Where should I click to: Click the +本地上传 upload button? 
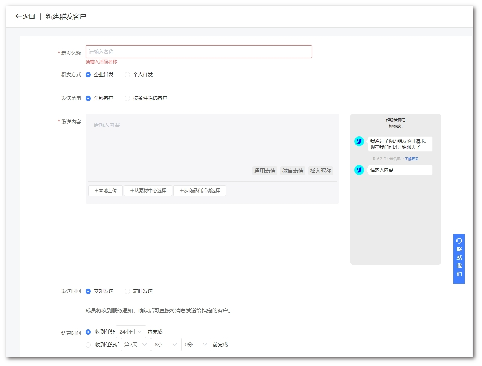(106, 191)
